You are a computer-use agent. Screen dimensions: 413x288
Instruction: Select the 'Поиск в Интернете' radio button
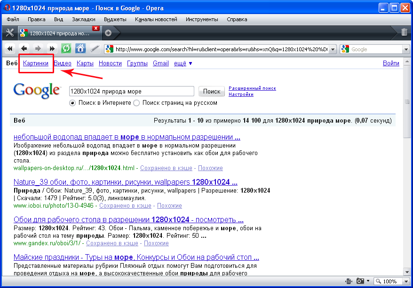point(72,103)
